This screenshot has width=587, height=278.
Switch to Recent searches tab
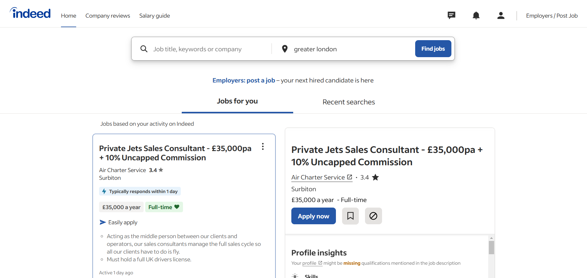point(349,102)
